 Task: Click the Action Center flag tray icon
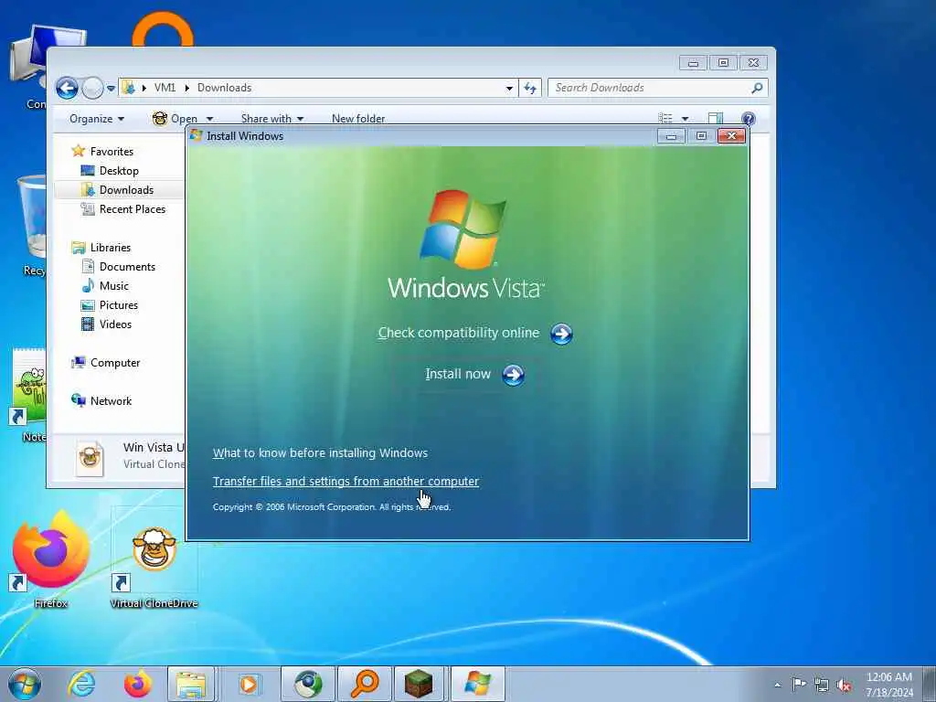(799, 684)
